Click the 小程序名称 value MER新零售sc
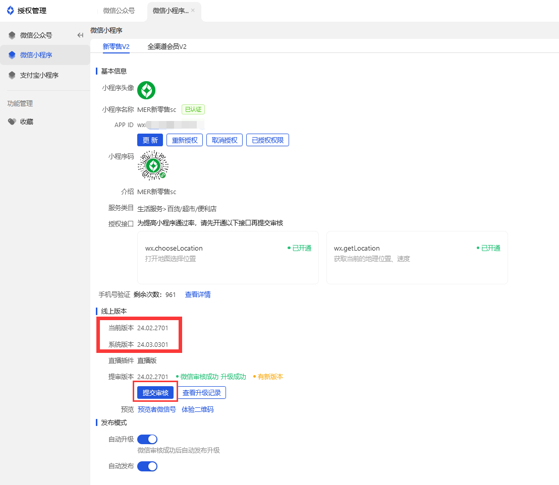The height and width of the screenshot is (485, 559). click(156, 109)
